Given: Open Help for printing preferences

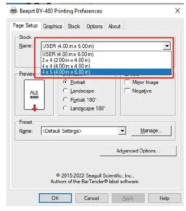Looking at the screenshot, I should 164,198.
